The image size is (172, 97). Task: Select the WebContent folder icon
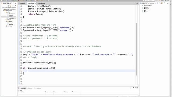tap(5, 11)
